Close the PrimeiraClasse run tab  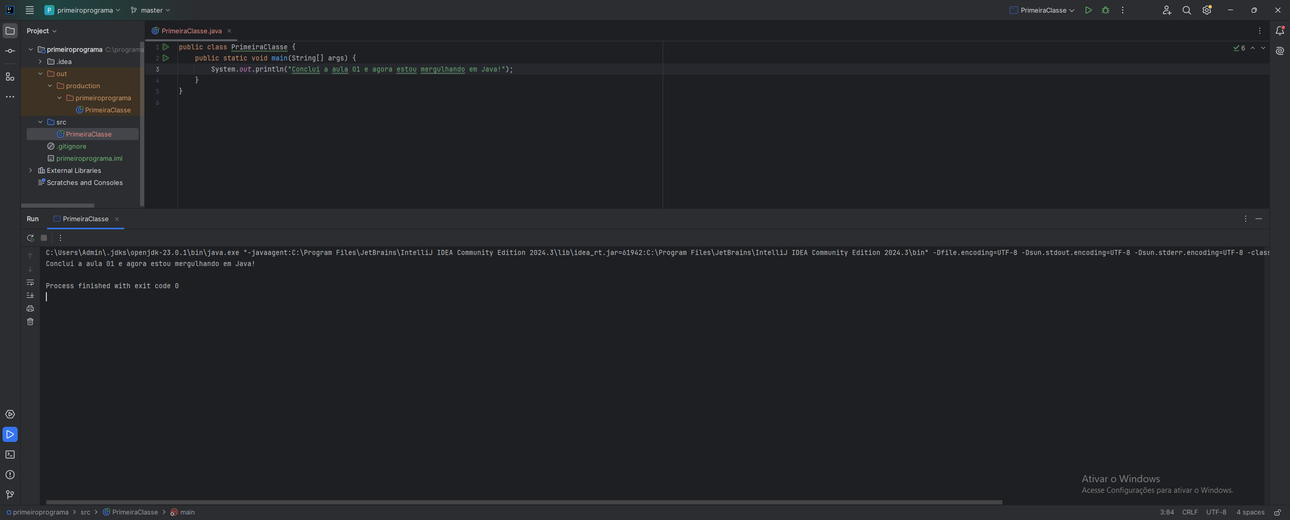(117, 219)
